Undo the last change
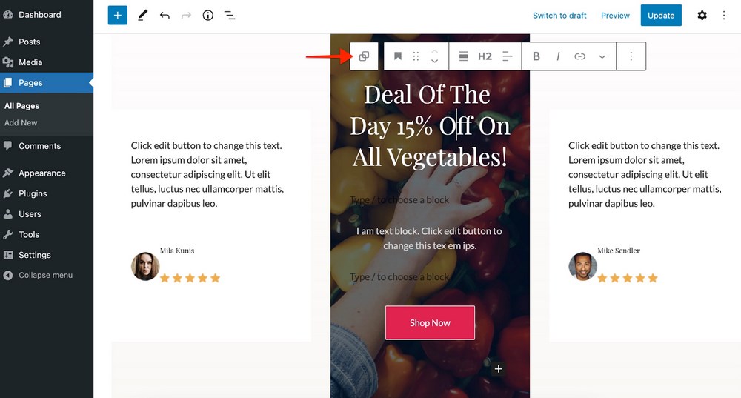The width and height of the screenshot is (741, 398). coord(165,15)
